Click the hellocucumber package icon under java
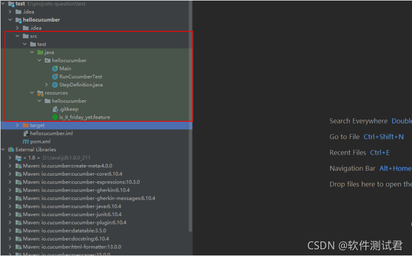 pos(48,60)
